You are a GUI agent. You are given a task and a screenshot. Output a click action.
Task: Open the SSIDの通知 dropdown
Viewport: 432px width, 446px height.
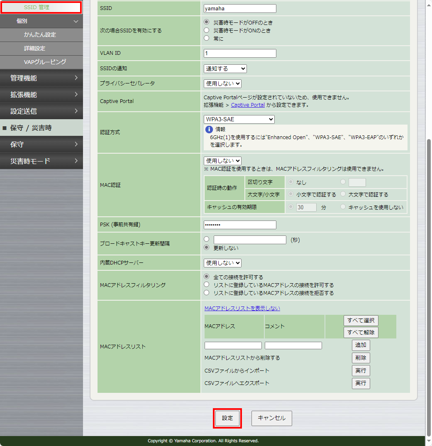point(225,68)
